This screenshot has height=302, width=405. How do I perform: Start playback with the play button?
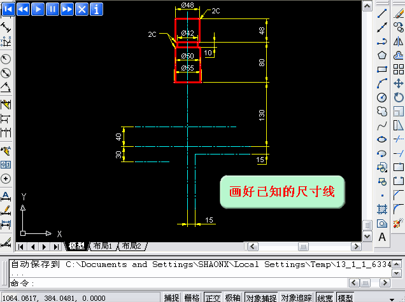click(38, 10)
